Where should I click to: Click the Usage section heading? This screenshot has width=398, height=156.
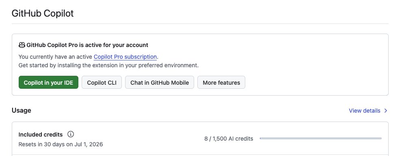pos(21,110)
